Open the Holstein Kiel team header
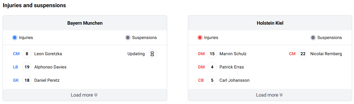This screenshot has height=104, width=354. pos(270,23)
